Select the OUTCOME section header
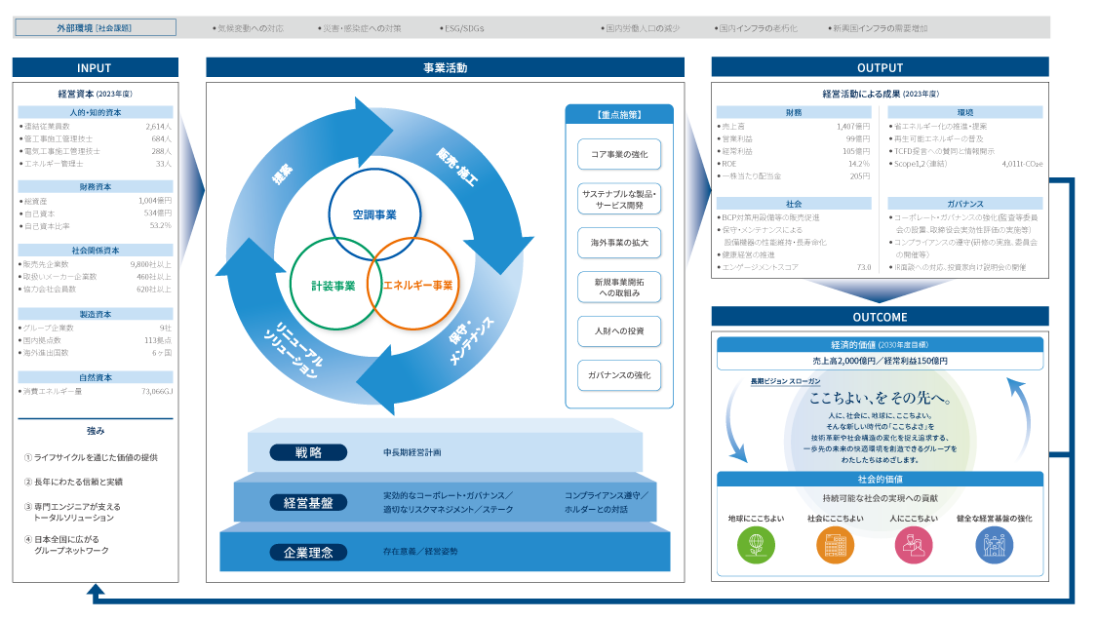1098x620 pixels. 880,317
